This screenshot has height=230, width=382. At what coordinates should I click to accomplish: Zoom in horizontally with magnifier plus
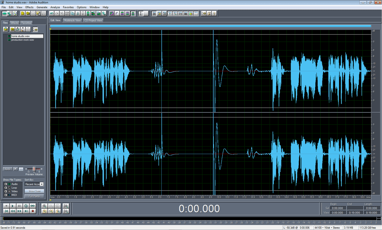(45, 206)
